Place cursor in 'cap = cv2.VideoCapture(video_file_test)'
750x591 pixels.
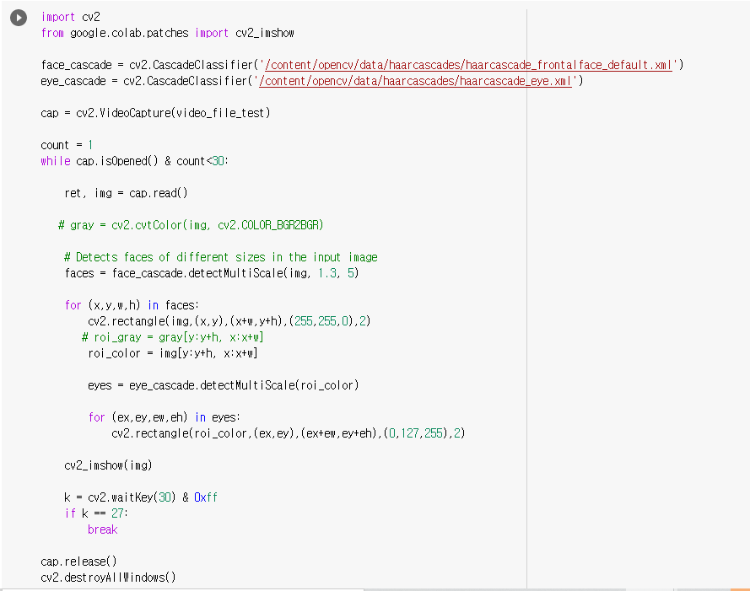155,113
